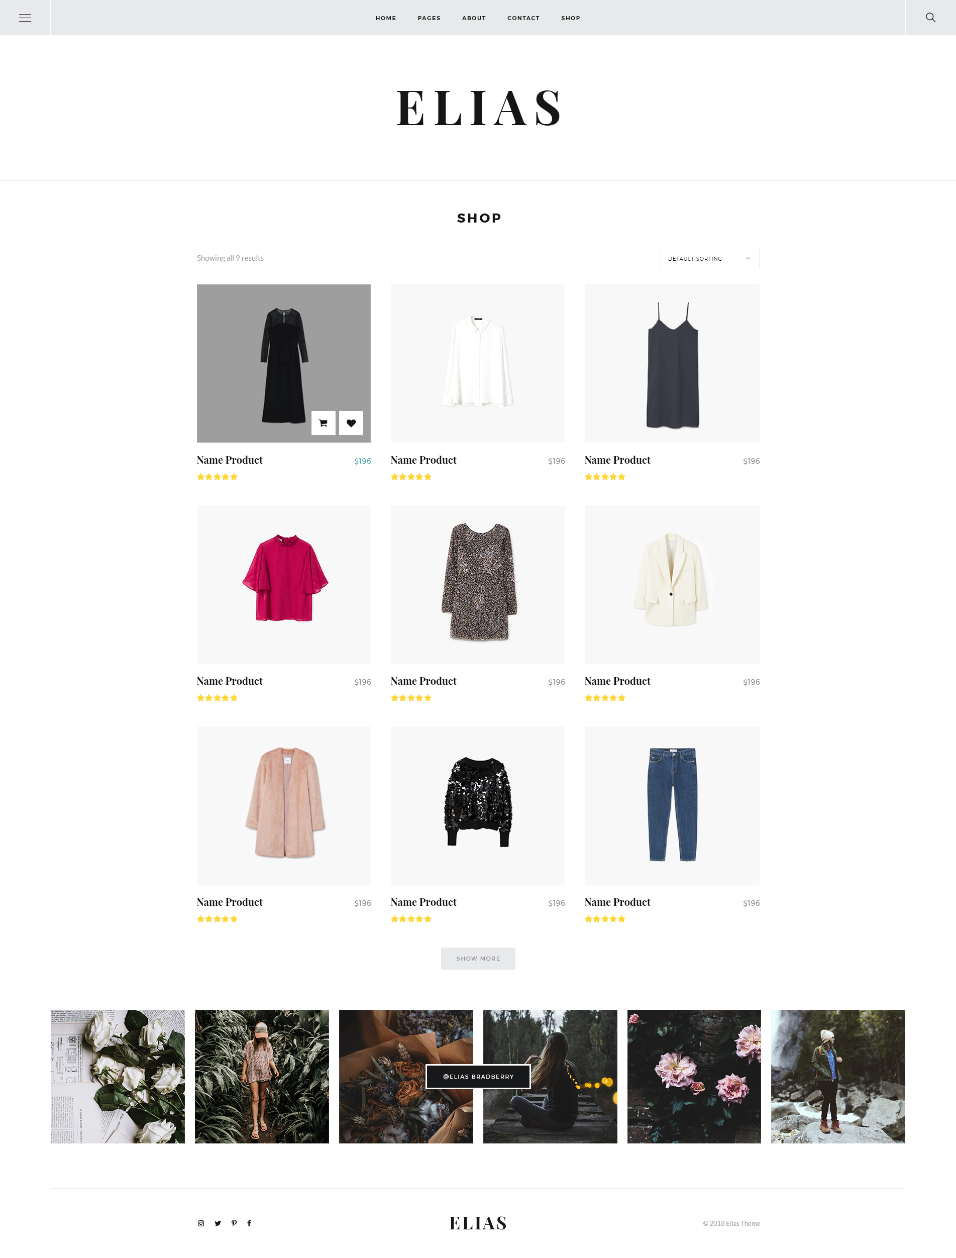Viewport: 956px width, 1258px height.
Task: Open the hamburger menu icon
Action: [x=25, y=18]
